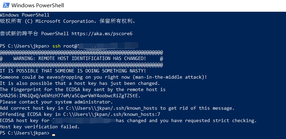Screen dimensions: 286x139
Task: Click the Host key verification failed line
Action: click(40, 127)
